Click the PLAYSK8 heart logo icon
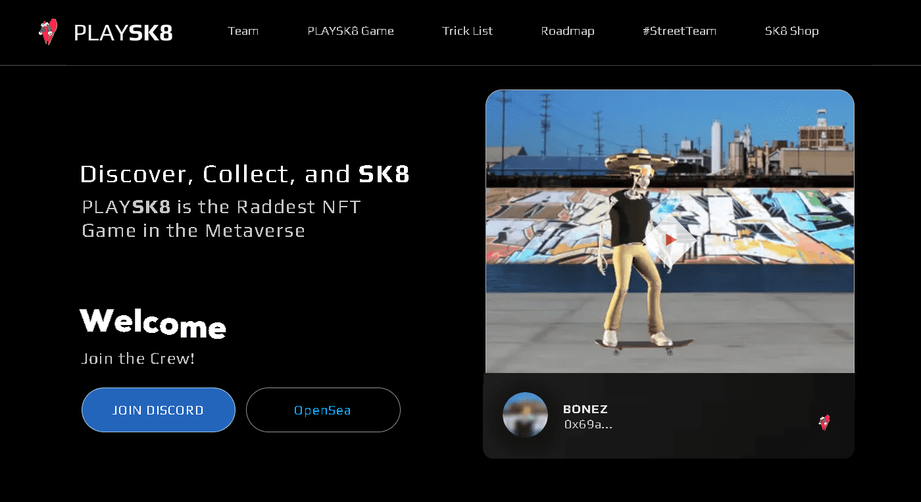Image resolution: width=921 pixels, height=502 pixels. (47, 30)
